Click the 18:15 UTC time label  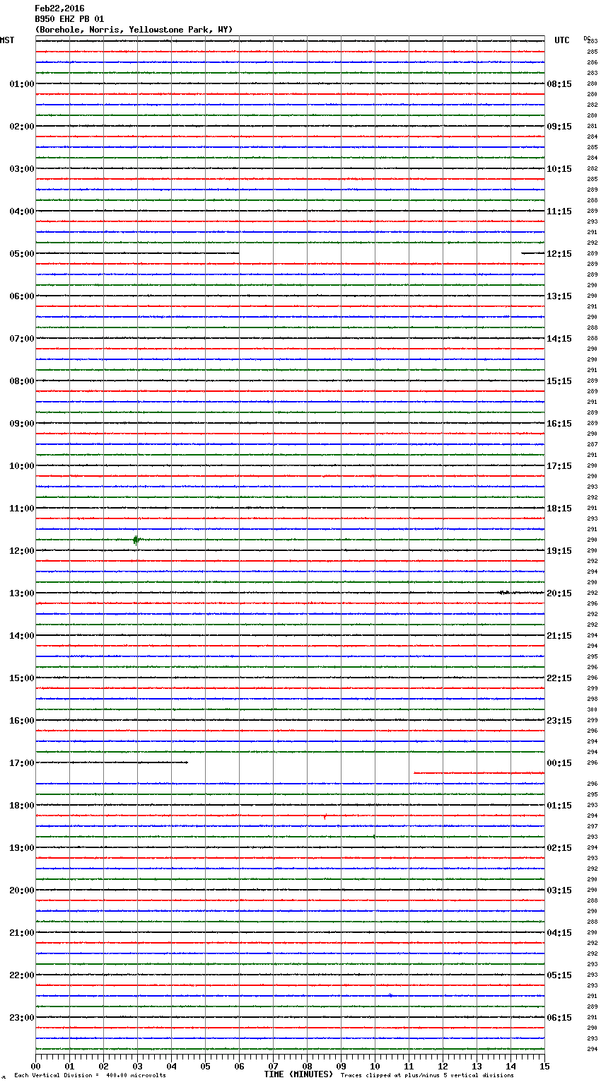559,509
